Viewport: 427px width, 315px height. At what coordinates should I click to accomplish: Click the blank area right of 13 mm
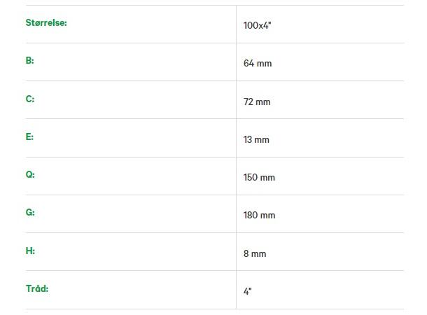click(x=337, y=138)
